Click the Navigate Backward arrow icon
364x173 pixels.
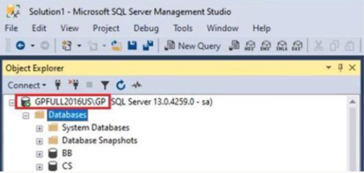tap(20, 46)
